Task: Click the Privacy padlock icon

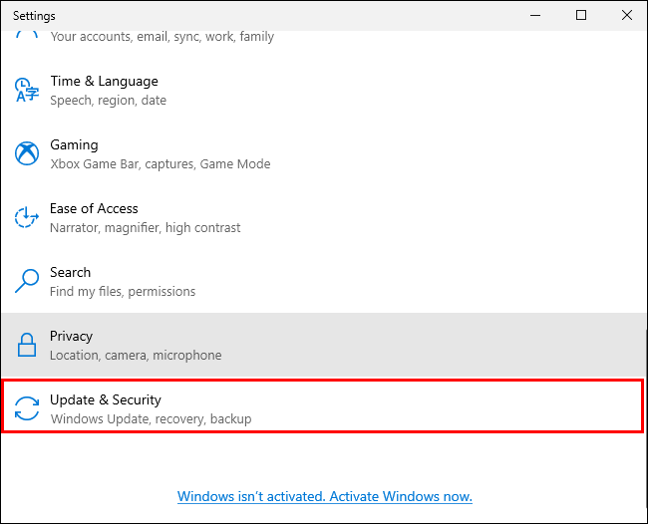Action: [x=26, y=345]
